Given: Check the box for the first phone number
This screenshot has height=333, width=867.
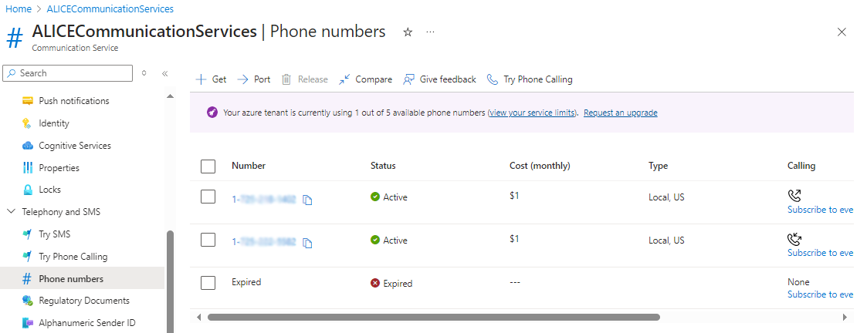Looking at the screenshot, I should [208, 197].
